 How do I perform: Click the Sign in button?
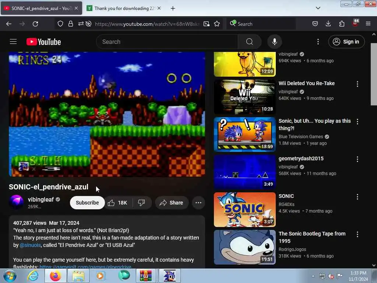pyautogui.click(x=346, y=42)
